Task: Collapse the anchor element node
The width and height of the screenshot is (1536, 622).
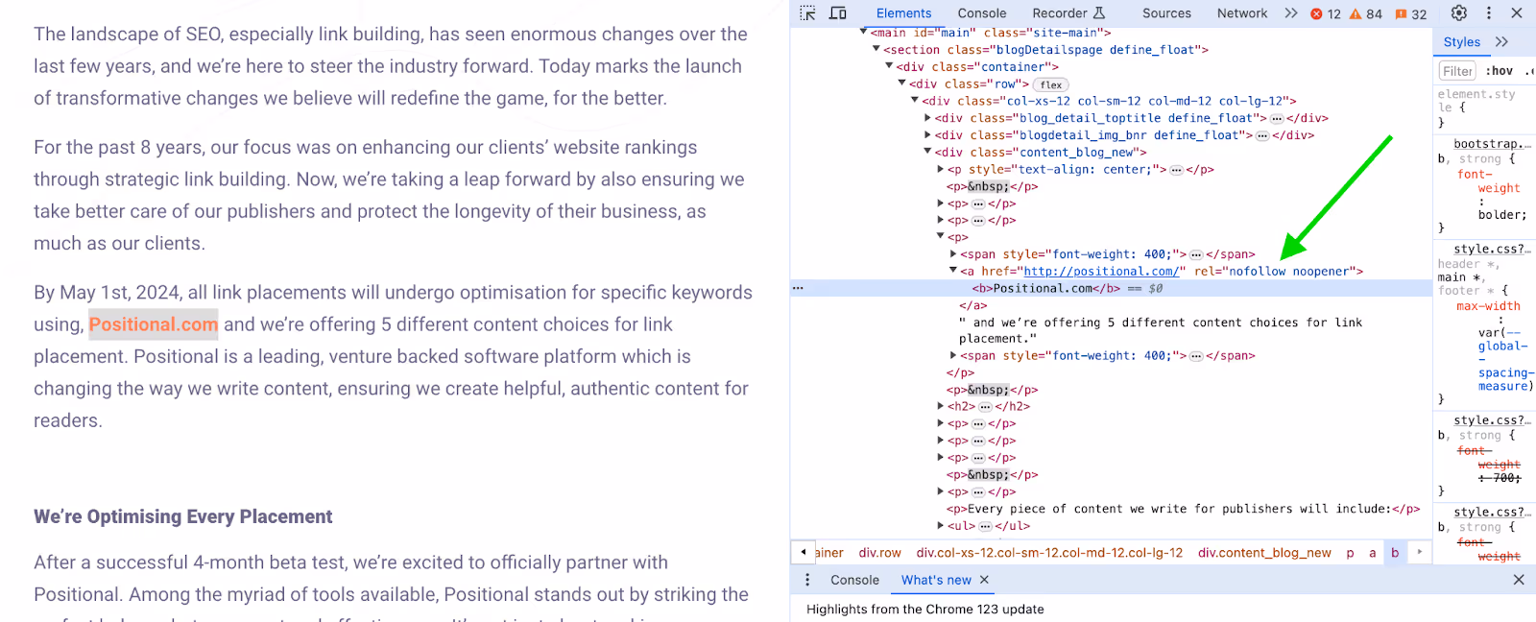Action: point(953,271)
